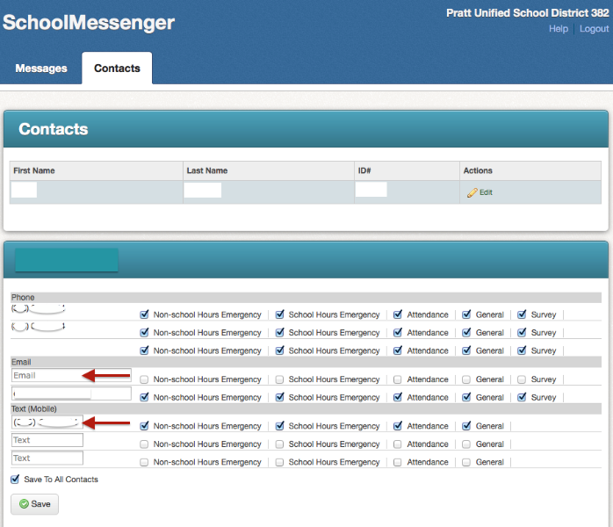Image resolution: width=613 pixels, height=527 pixels.
Task: Click the Logout link
Action: click(x=594, y=29)
